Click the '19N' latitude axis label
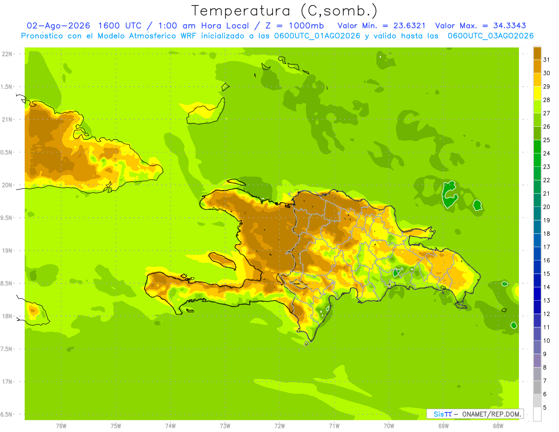The width and height of the screenshot is (559, 432). (7, 251)
